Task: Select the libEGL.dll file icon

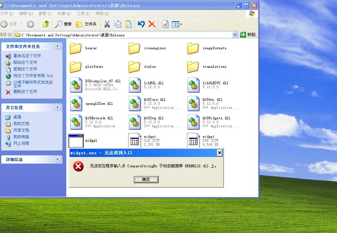Action: tap(135, 85)
